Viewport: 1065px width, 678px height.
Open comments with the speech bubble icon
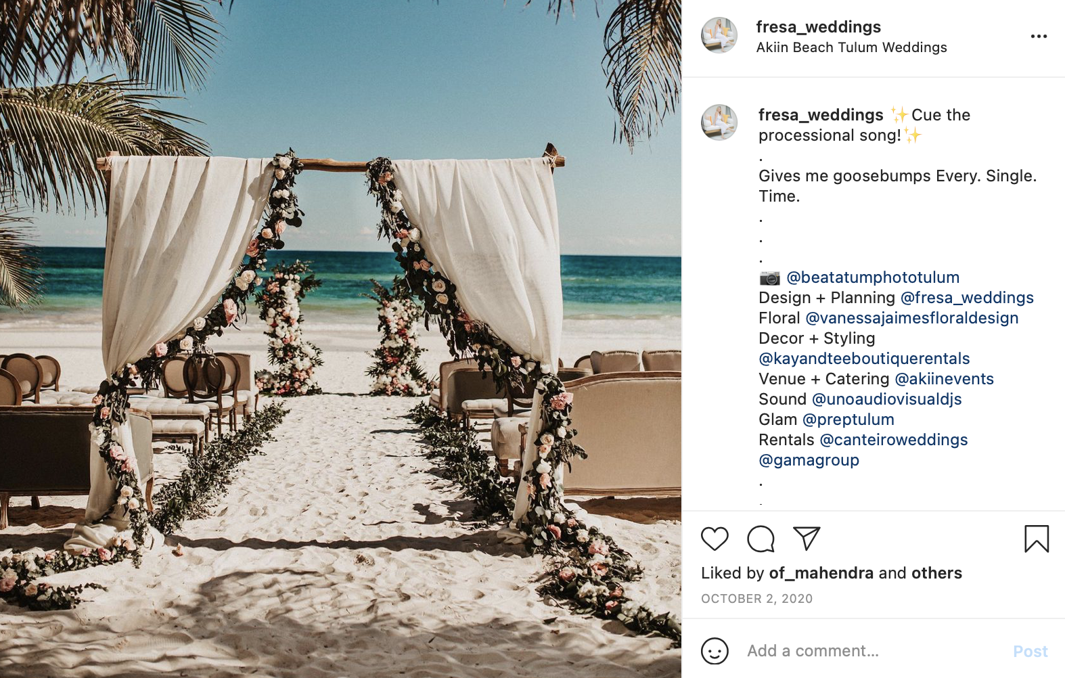click(761, 539)
